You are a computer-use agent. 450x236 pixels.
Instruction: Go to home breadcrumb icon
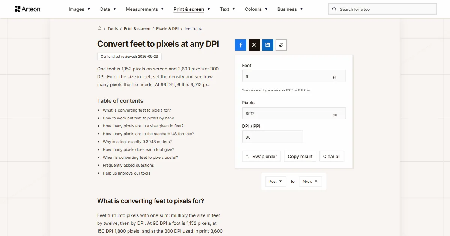click(x=99, y=28)
